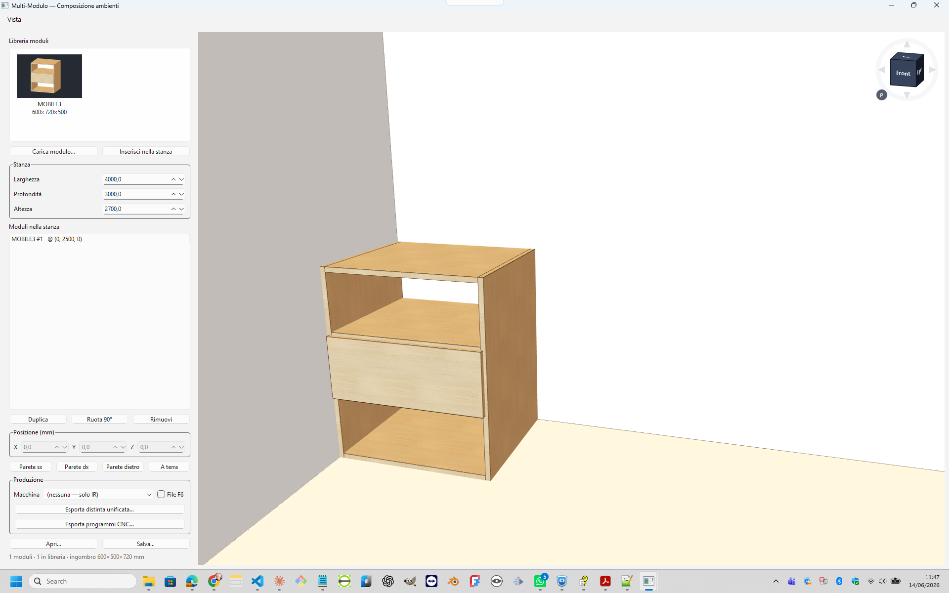Open the clock showing 11:47 14/06/2026

click(x=924, y=581)
